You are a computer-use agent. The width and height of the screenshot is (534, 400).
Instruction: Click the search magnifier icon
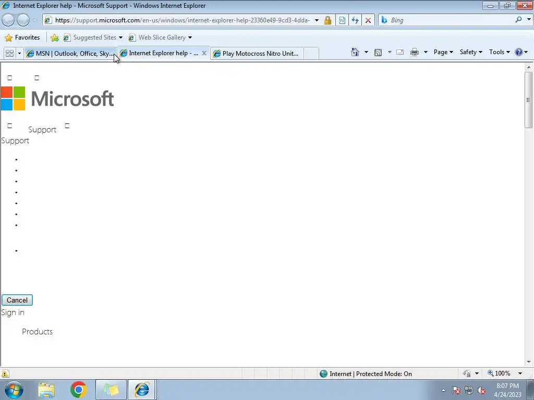pyautogui.click(x=519, y=20)
